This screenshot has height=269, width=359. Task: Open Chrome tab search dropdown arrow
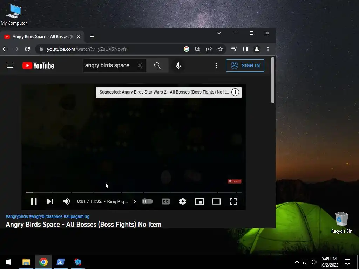coord(219,33)
